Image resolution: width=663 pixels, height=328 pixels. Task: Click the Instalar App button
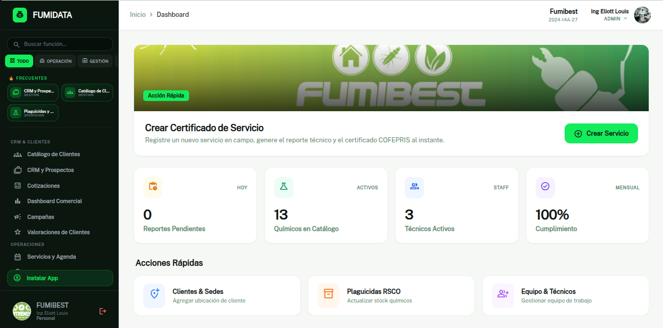pyautogui.click(x=60, y=278)
